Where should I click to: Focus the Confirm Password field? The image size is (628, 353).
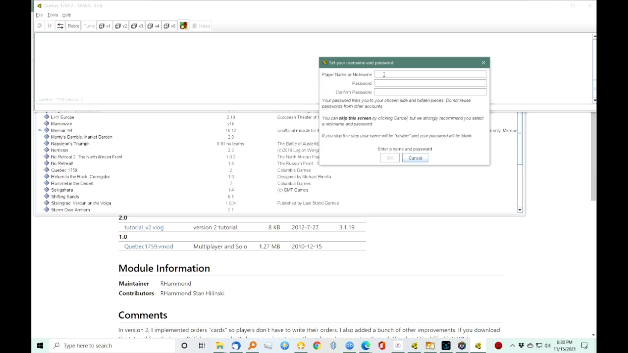[430, 92]
